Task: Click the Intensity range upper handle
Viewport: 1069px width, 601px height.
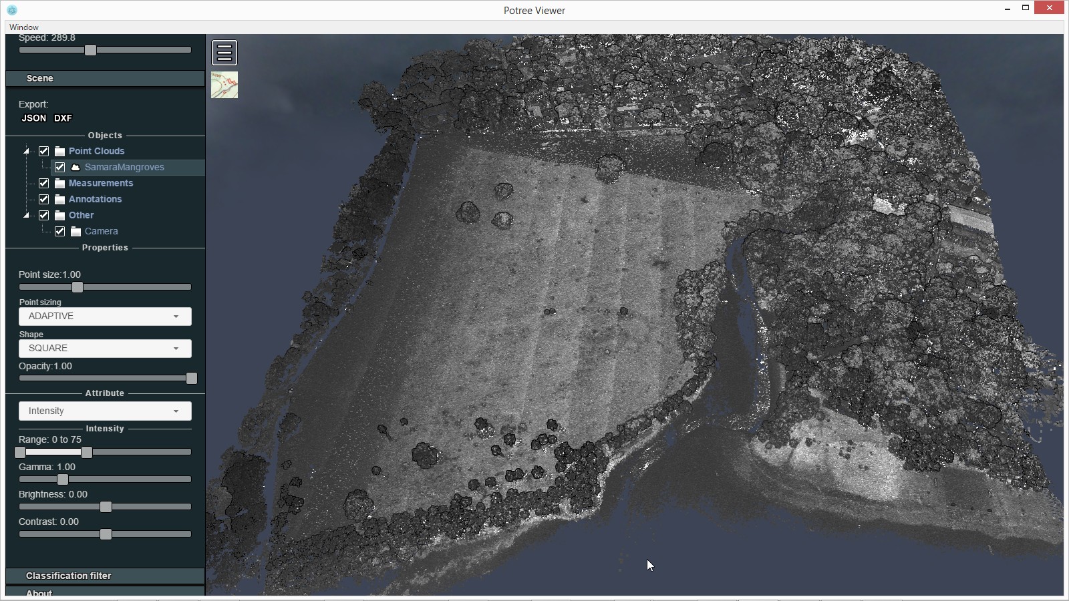Action: pos(87,452)
